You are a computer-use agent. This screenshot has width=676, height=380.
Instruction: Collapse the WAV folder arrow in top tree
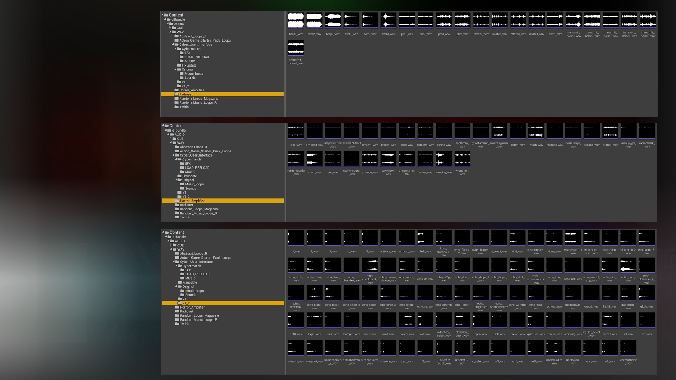click(170, 32)
